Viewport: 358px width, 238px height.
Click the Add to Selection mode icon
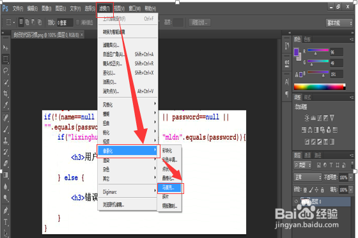27,22
